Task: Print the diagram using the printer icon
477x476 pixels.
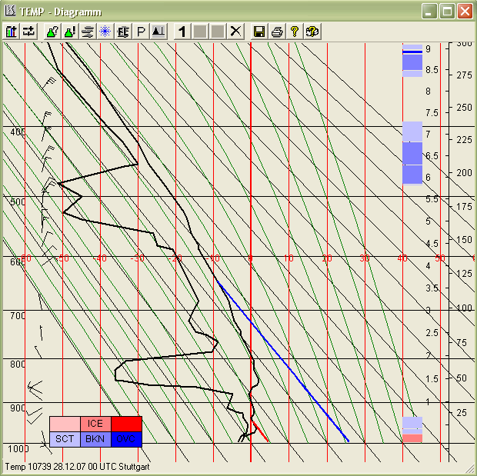Action: pos(277,32)
